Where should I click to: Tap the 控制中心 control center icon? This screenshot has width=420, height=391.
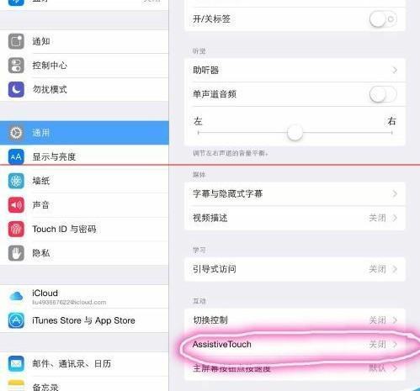[x=16, y=66]
